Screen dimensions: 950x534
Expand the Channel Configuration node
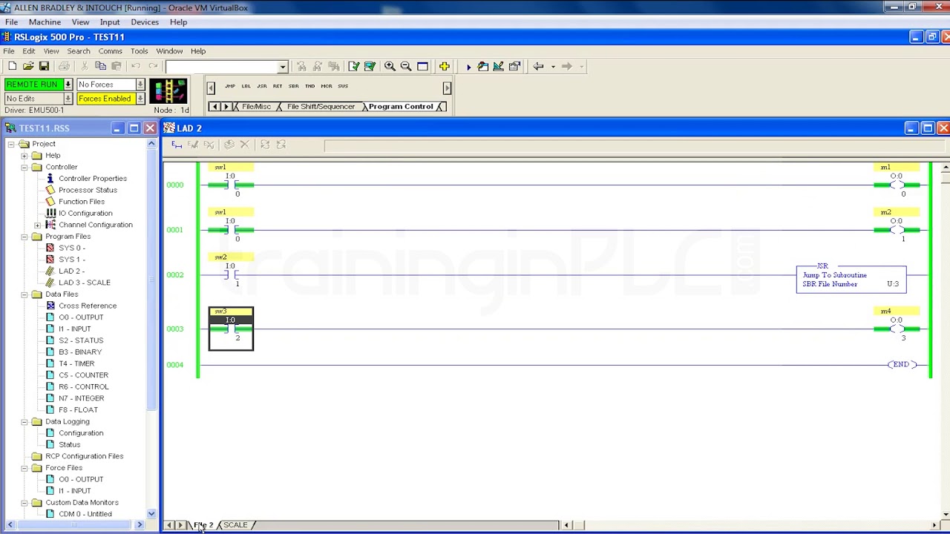pyautogui.click(x=37, y=225)
